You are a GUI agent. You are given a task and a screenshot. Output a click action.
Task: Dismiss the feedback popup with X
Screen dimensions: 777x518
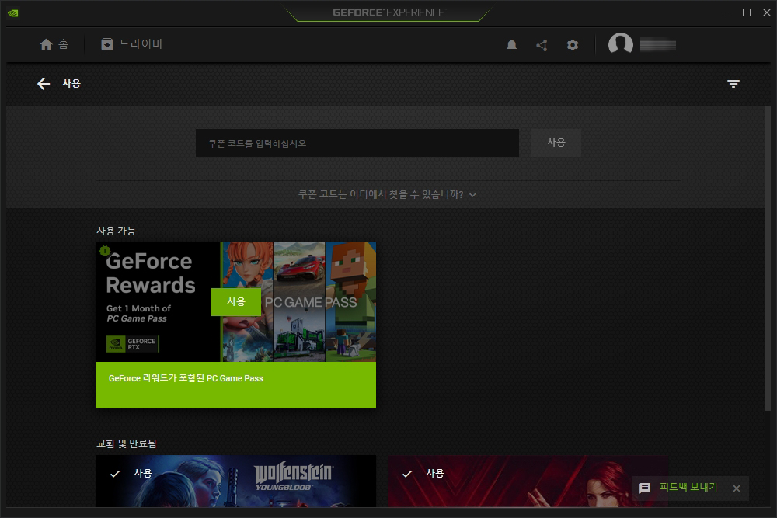click(x=737, y=488)
